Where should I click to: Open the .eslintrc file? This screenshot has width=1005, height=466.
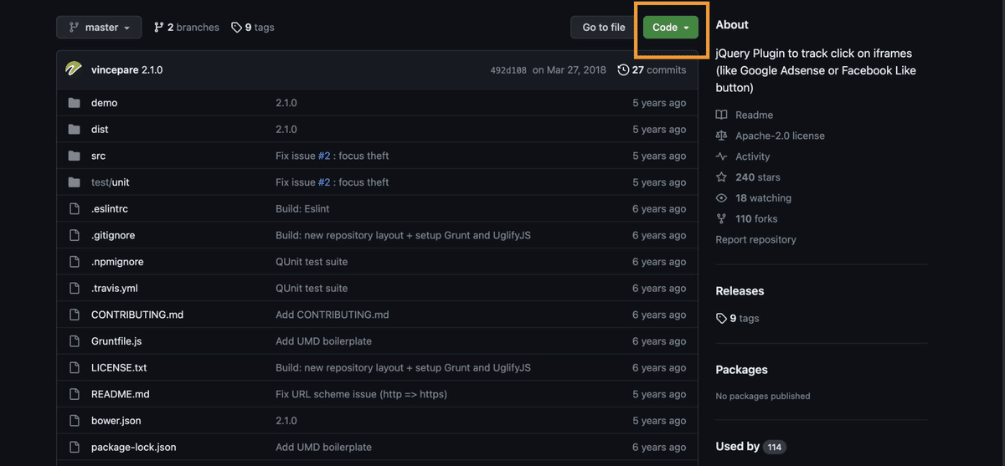(x=110, y=209)
